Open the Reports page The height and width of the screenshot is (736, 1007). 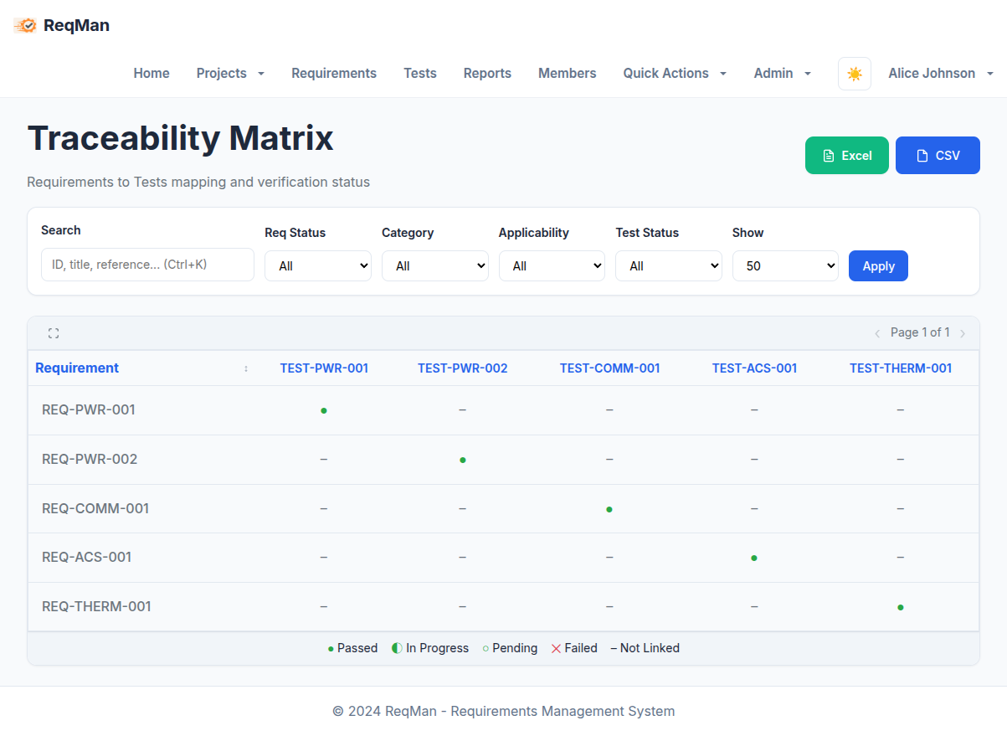(487, 74)
